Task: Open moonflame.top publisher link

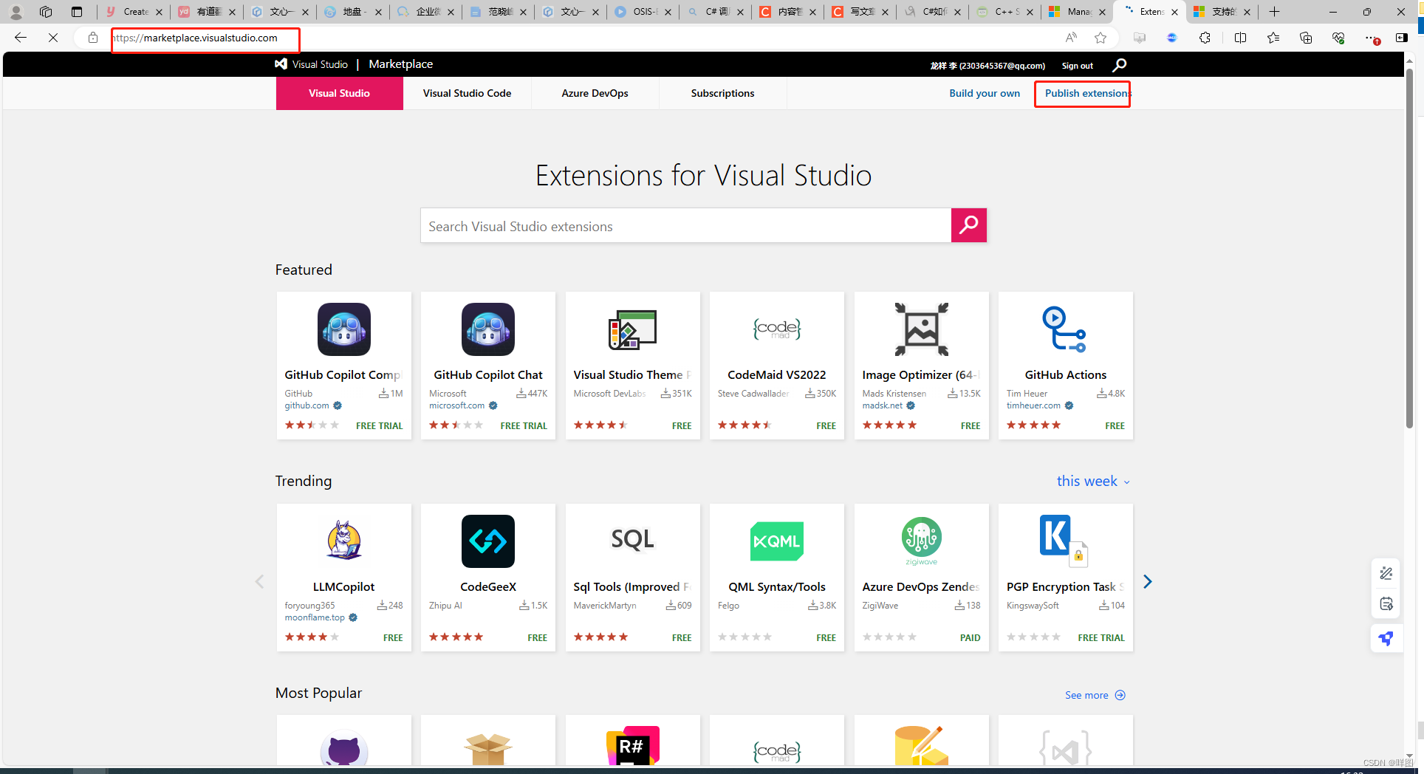Action: [x=315, y=617]
